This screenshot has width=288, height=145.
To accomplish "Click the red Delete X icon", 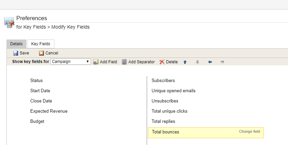I will point(162,62).
